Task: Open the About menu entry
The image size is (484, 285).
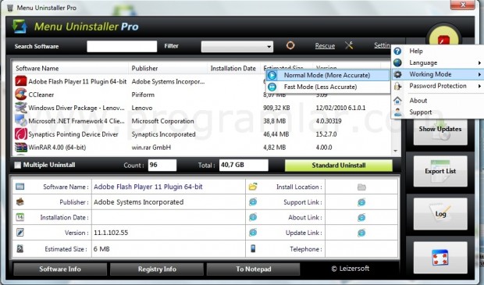Action: (x=437, y=101)
